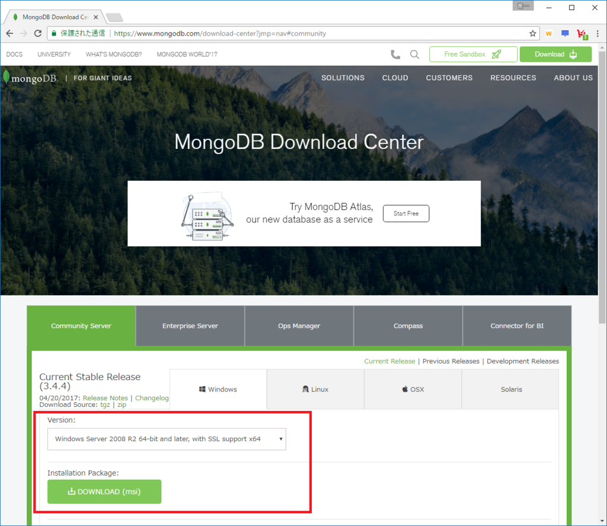The width and height of the screenshot is (607, 526).
Task: Select the Linux platform tab
Action: pos(315,389)
